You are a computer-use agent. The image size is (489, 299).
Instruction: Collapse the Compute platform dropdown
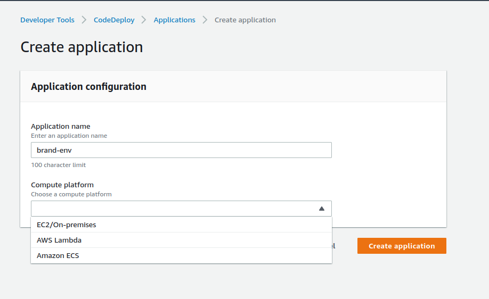point(181,209)
